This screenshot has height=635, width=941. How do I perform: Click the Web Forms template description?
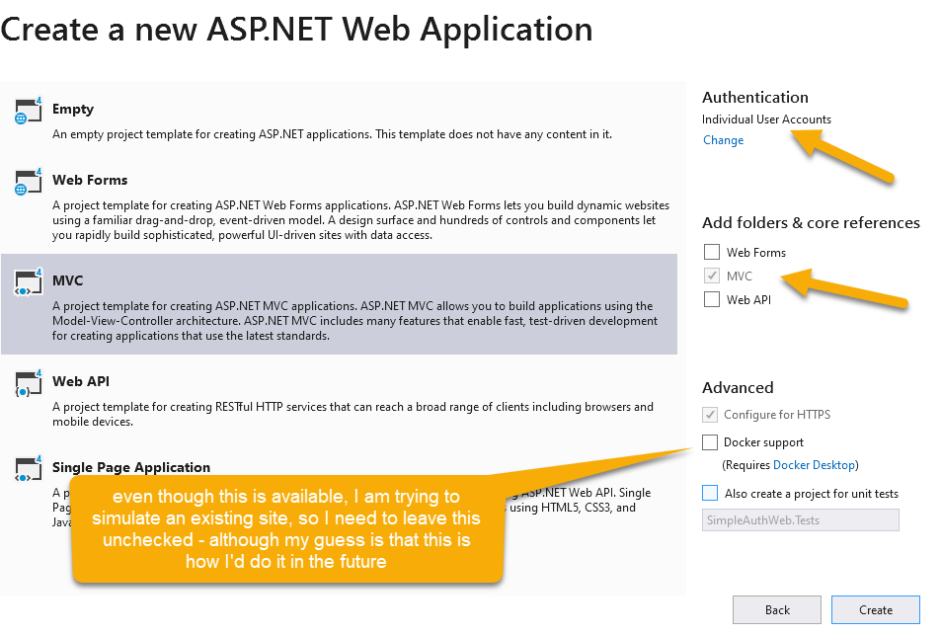360,220
